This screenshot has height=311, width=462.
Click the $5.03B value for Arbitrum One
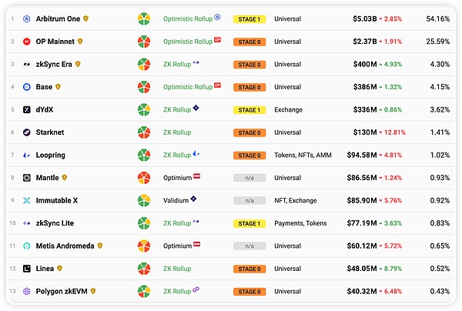coord(364,18)
